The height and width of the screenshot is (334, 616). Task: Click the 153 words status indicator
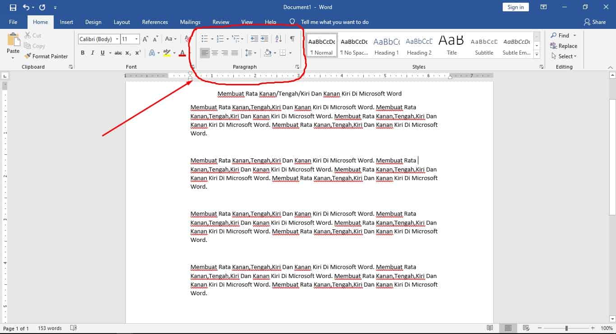pyautogui.click(x=50, y=328)
